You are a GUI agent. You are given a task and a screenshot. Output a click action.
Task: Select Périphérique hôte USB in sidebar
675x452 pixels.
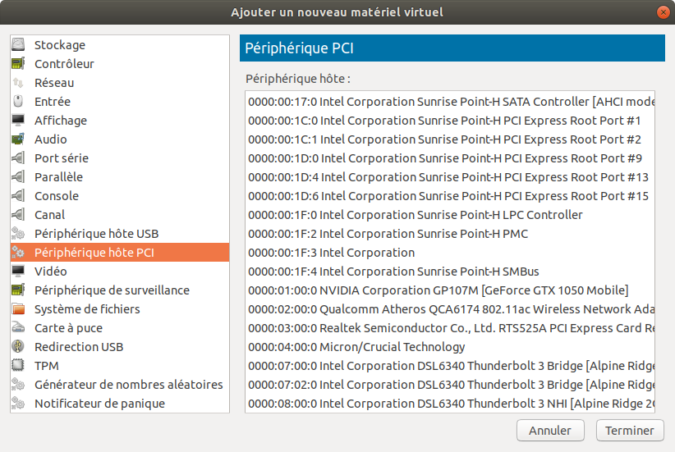tap(96, 234)
